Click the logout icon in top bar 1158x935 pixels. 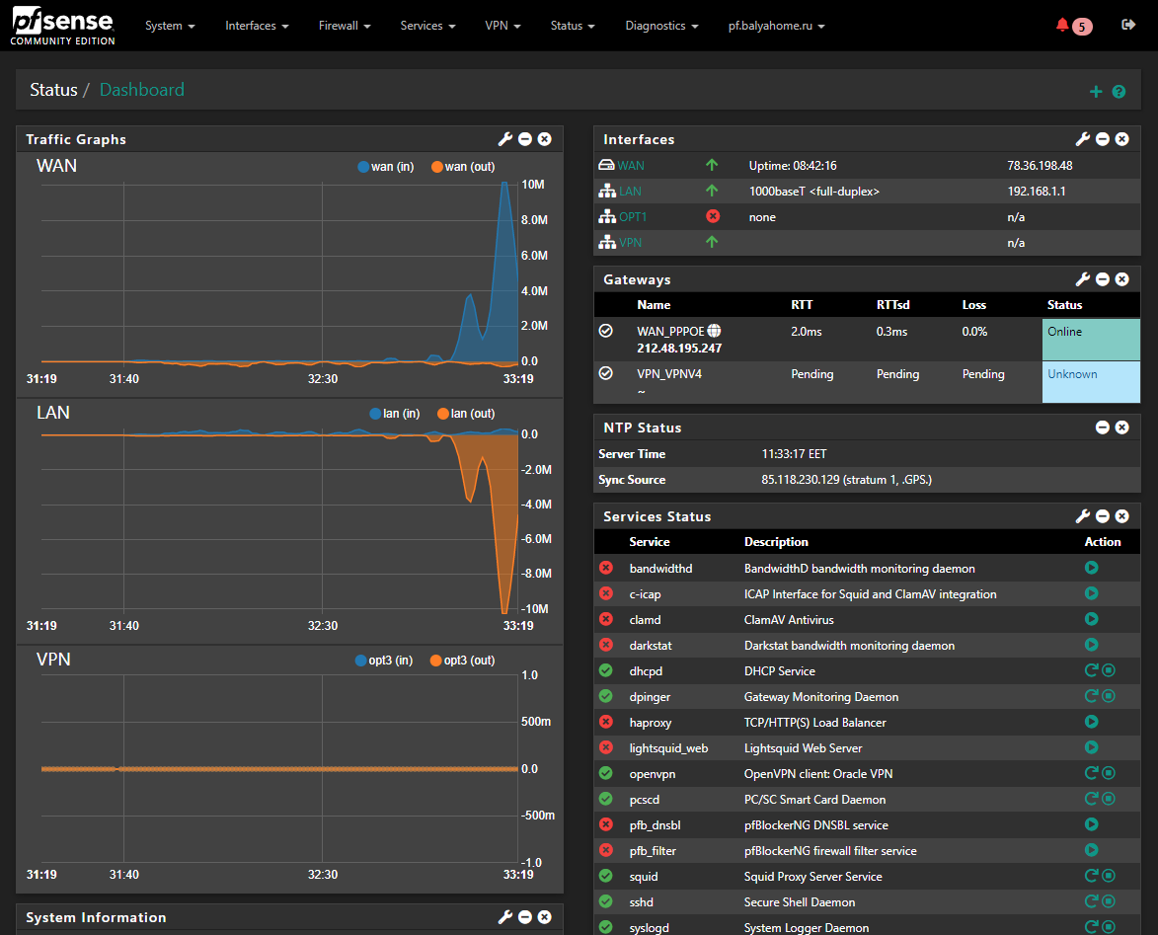click(1128, 26)
